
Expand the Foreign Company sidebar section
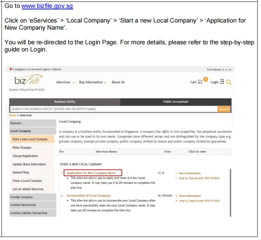coord(33,197)
